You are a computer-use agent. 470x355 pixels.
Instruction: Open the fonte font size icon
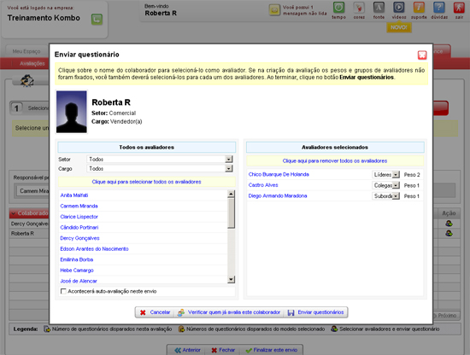pyautogui.click(x=379, y=8)
